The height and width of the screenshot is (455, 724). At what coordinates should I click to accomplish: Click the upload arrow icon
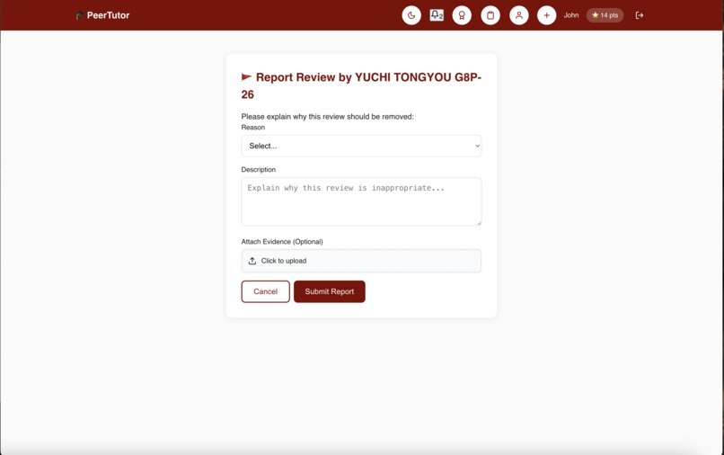point(252,261)
